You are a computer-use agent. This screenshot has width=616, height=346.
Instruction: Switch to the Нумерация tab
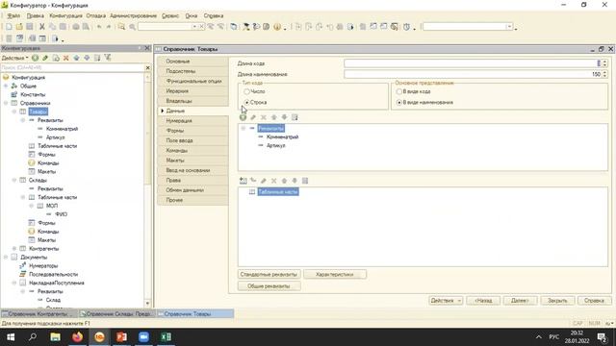coord(192,121)
